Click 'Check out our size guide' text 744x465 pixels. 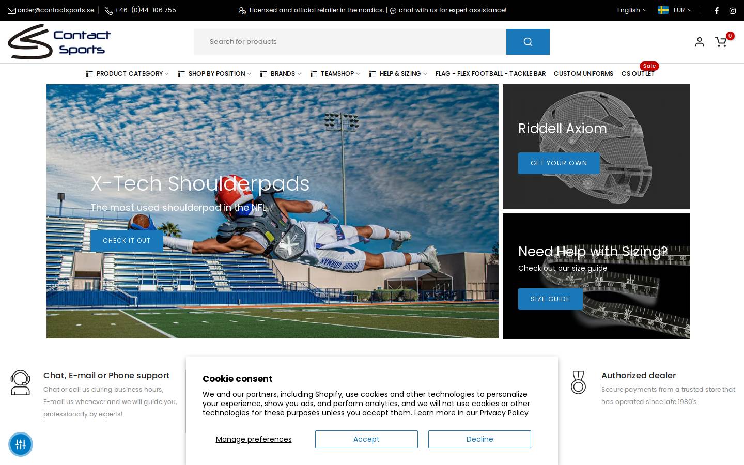[563, 268]
